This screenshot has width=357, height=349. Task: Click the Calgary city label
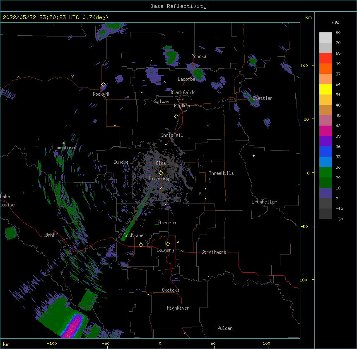click(x=165, y=250)
